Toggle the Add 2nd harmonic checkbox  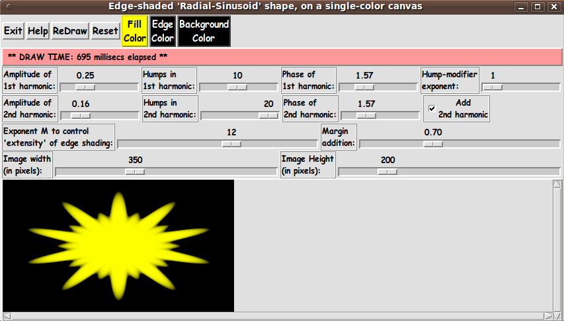[432, 109]
